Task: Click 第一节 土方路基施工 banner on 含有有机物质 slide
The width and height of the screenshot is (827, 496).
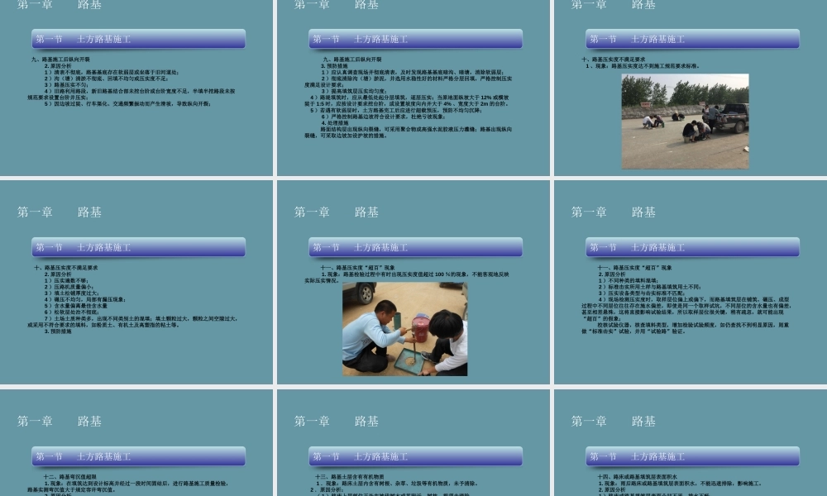Action: click(416, 456)
